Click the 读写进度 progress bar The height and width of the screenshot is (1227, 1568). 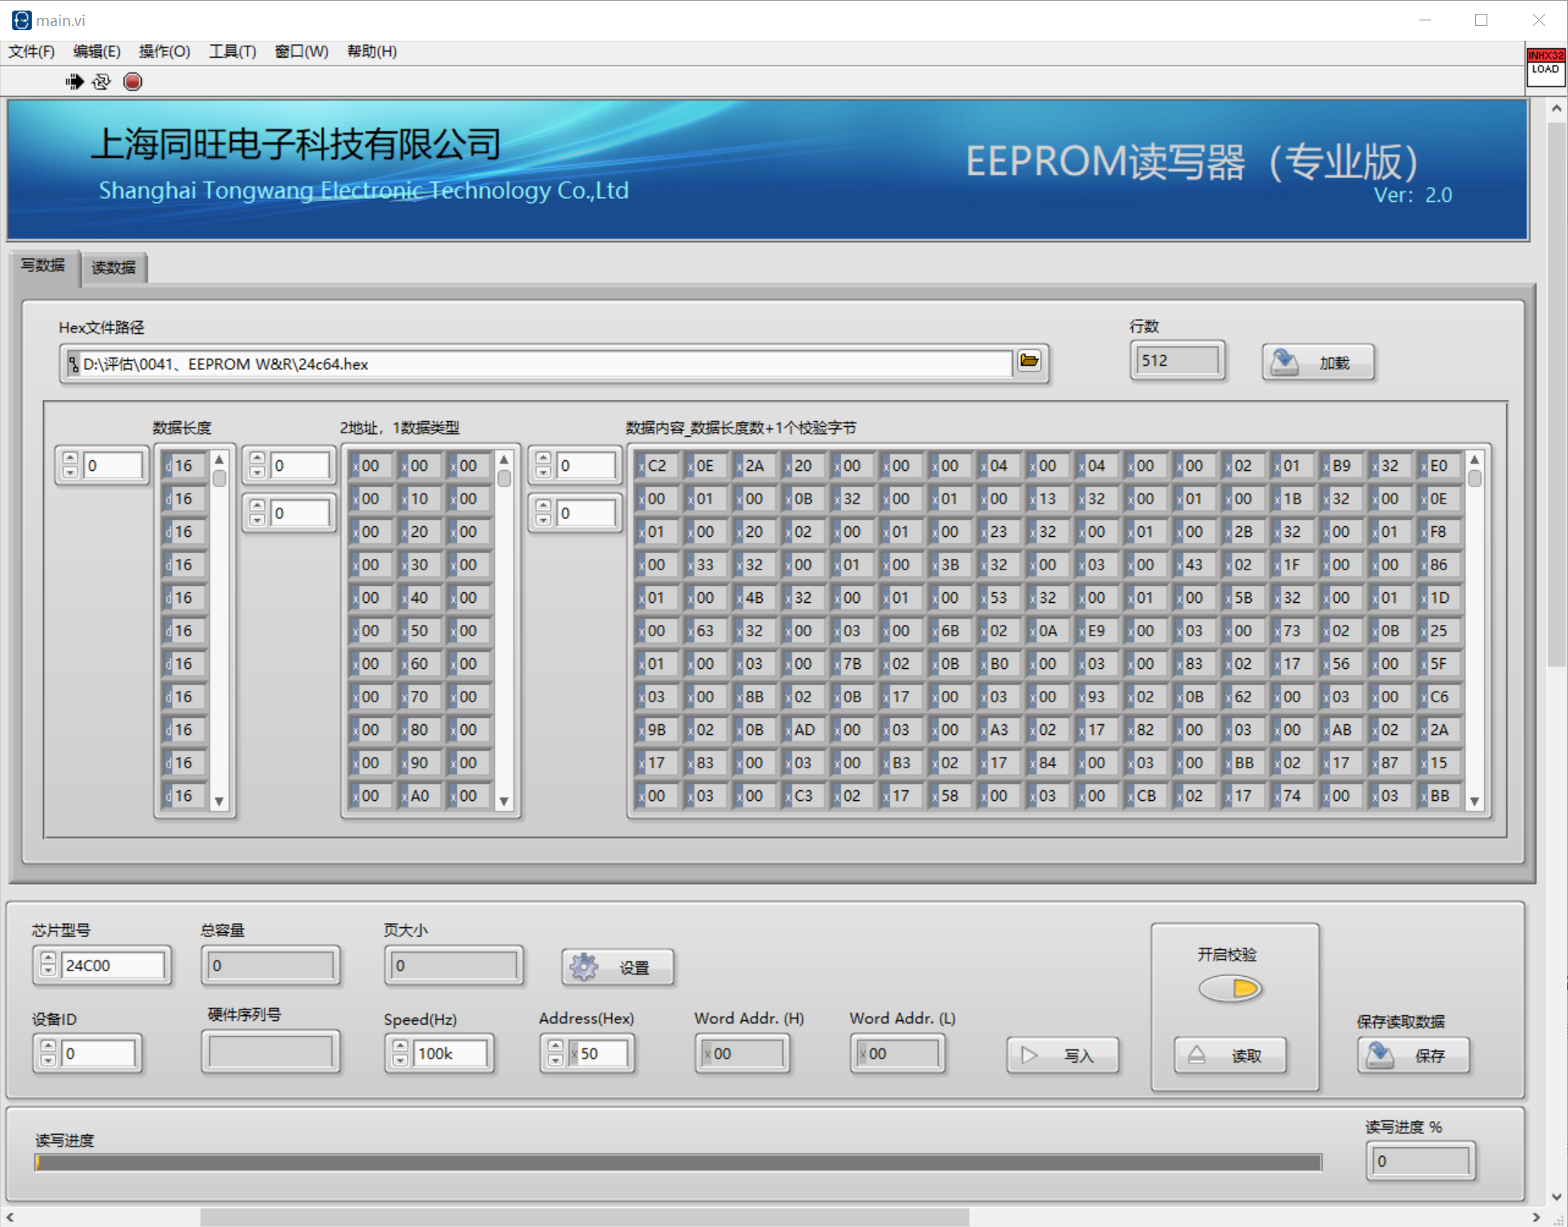tap(678, 1163)
